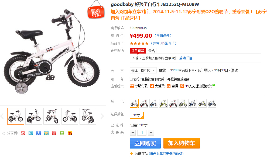
Task: Pick the white bike color swatch
Action: click(x=134, y=103)
